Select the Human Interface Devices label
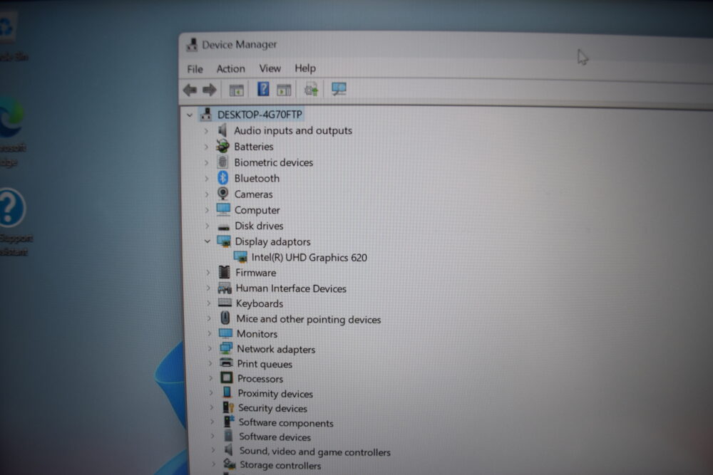 click(x=291, y=288)
